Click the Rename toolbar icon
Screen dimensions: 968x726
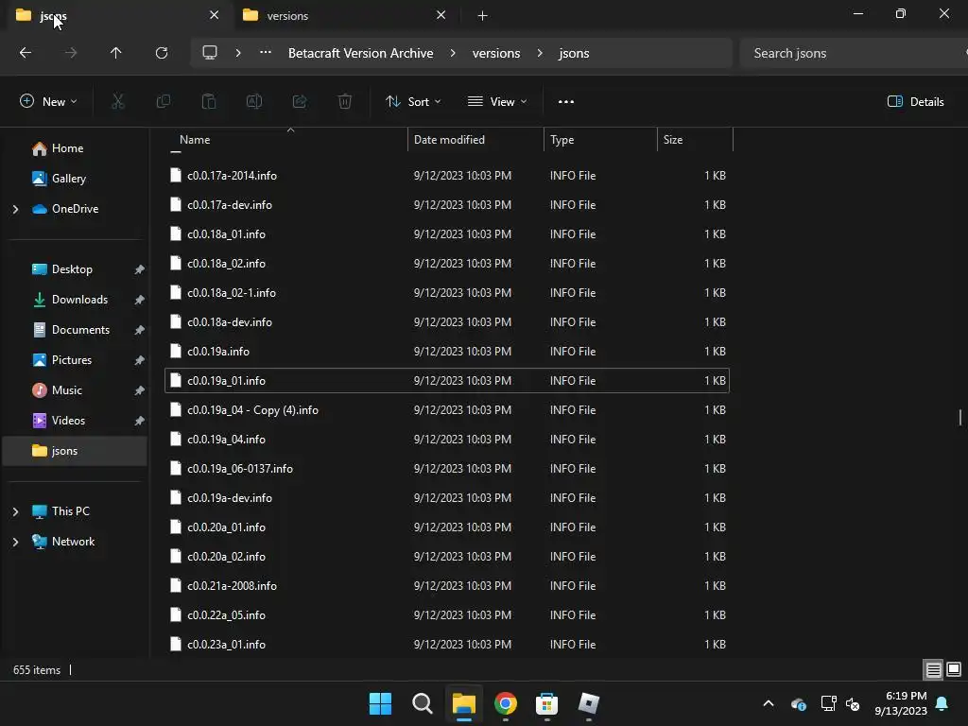254,102
